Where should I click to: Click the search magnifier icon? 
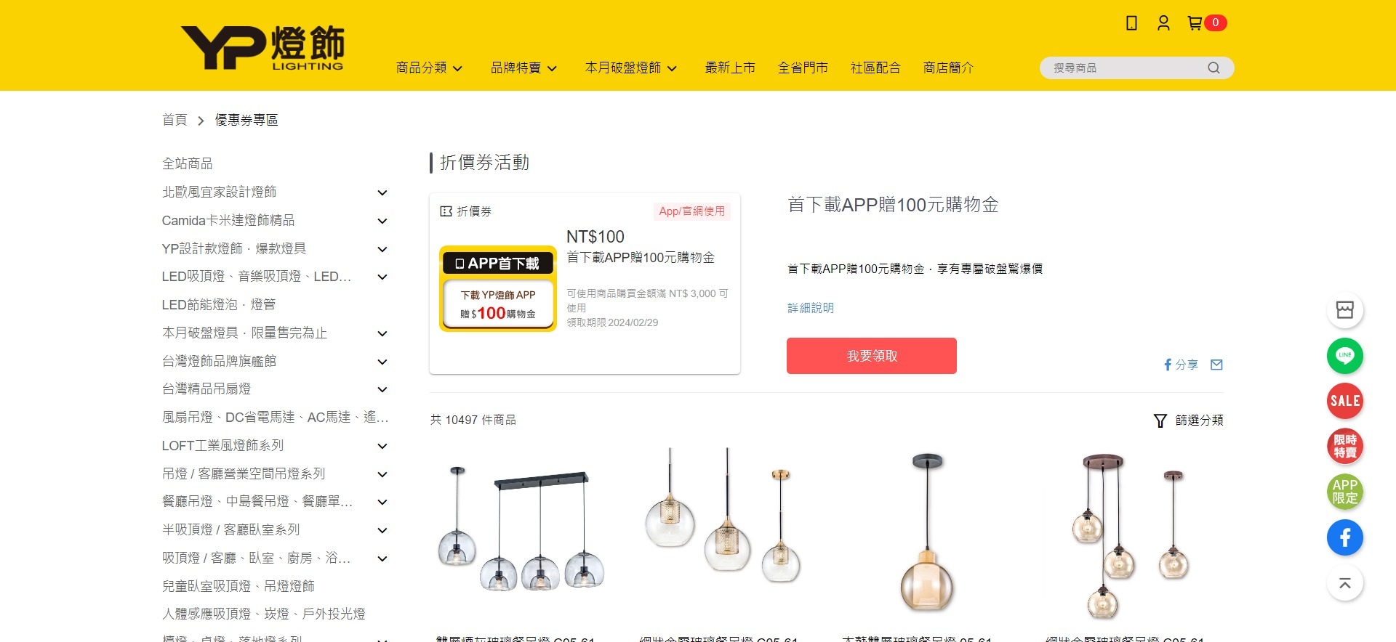point(1214,68)
